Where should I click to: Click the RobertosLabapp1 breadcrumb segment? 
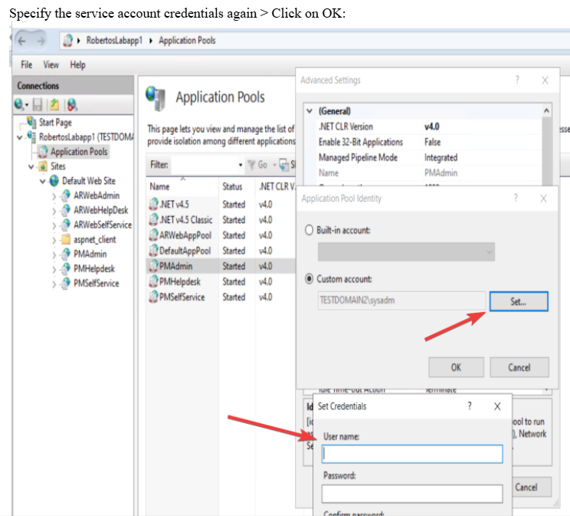click(x=114, y=41)
